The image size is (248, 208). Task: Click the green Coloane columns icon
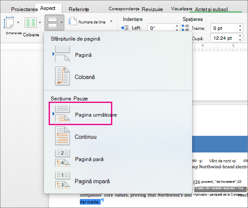(31, 23)
